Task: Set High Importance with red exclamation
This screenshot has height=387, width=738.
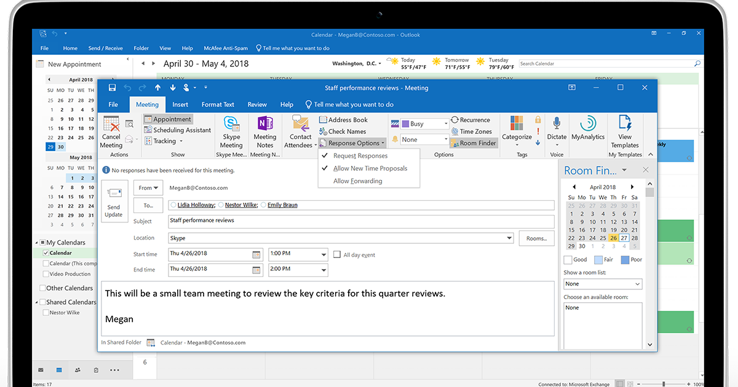Action: click(x=538, y=131)
